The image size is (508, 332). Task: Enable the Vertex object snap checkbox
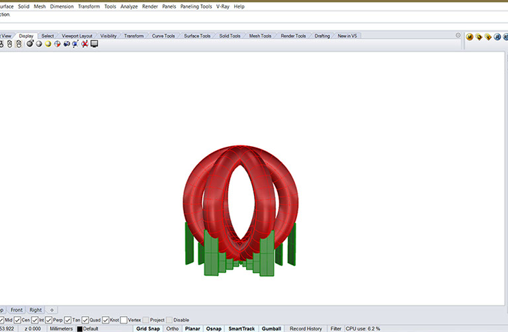point(124,320)
